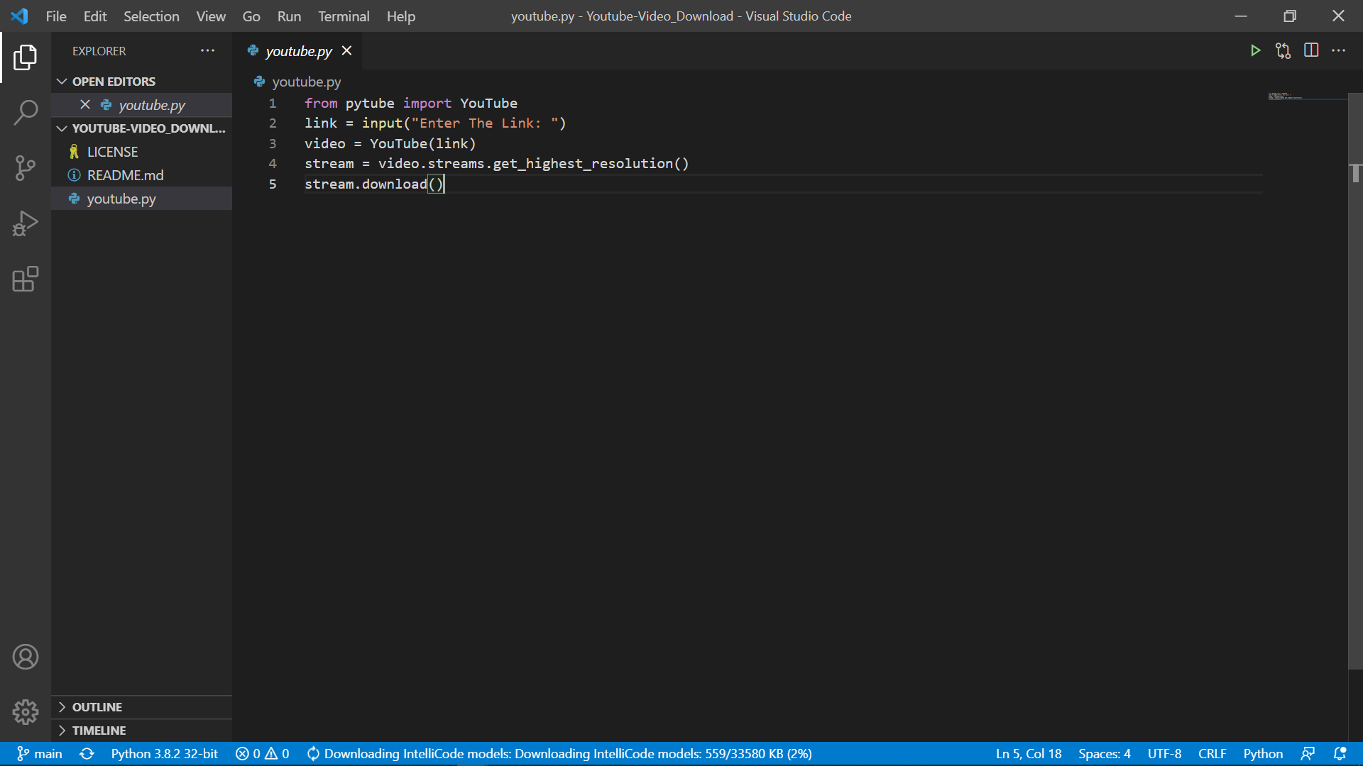Collapse the Open Editors section

[142, 82]
